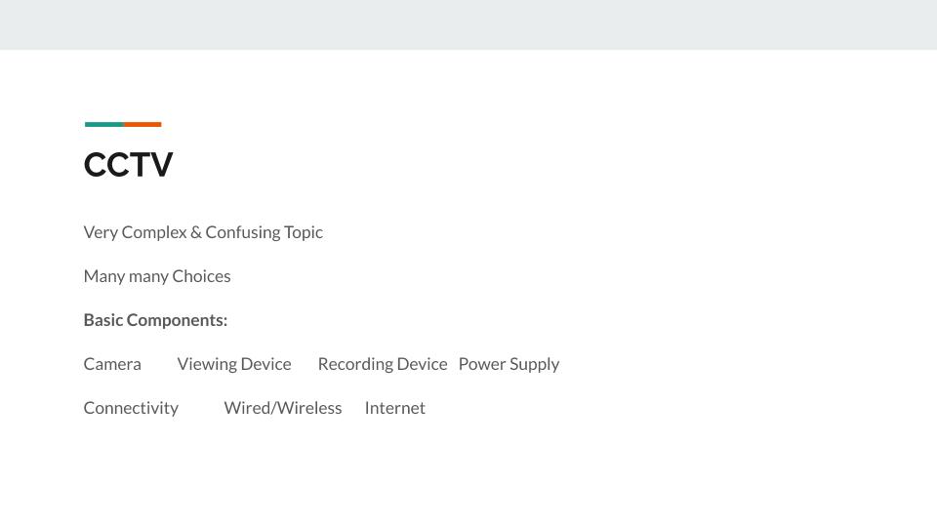Click the orange accent bar above the title
Screen dimensions: 937x527
pyautogui.click(x=143, y=124)
